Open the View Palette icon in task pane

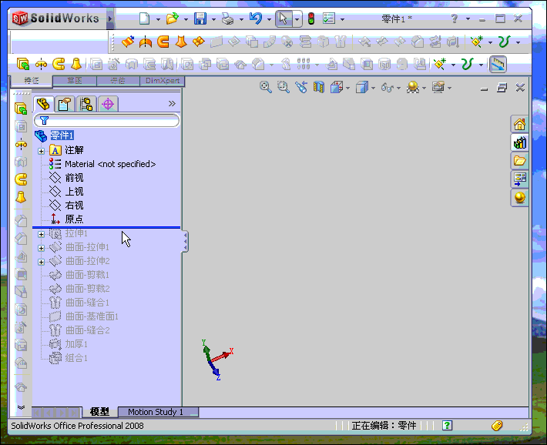click(519, 179)
